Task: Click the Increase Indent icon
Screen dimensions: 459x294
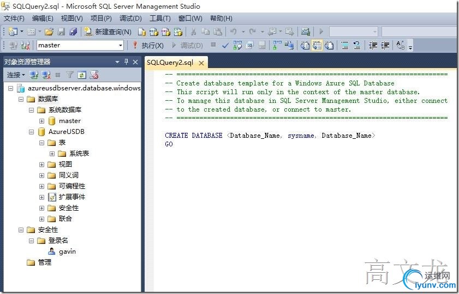Action: click(385, 45)
